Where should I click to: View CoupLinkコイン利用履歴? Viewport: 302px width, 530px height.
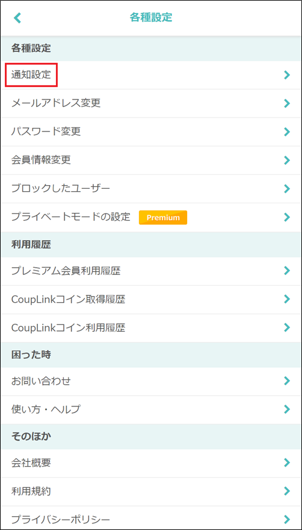pyautogui.click(x=151, y=327)
